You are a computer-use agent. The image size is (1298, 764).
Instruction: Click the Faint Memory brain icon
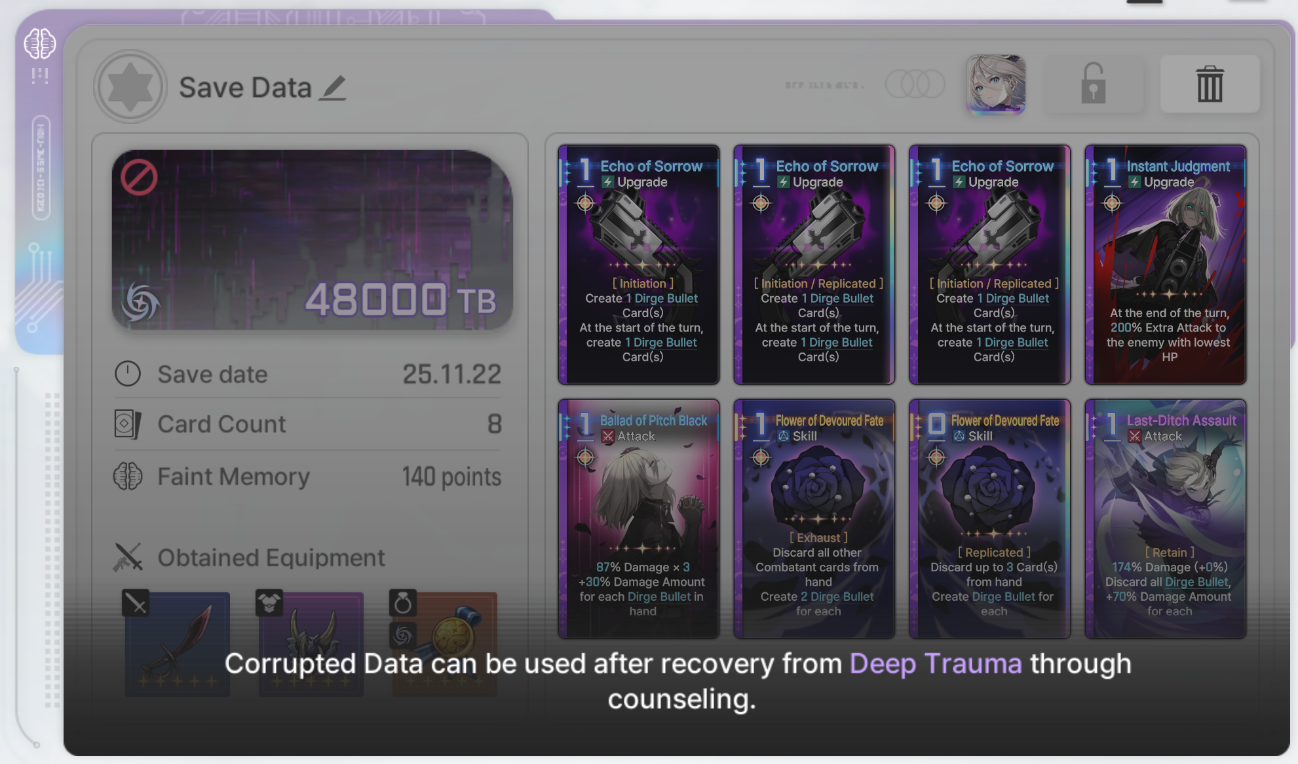click(128, 476)
